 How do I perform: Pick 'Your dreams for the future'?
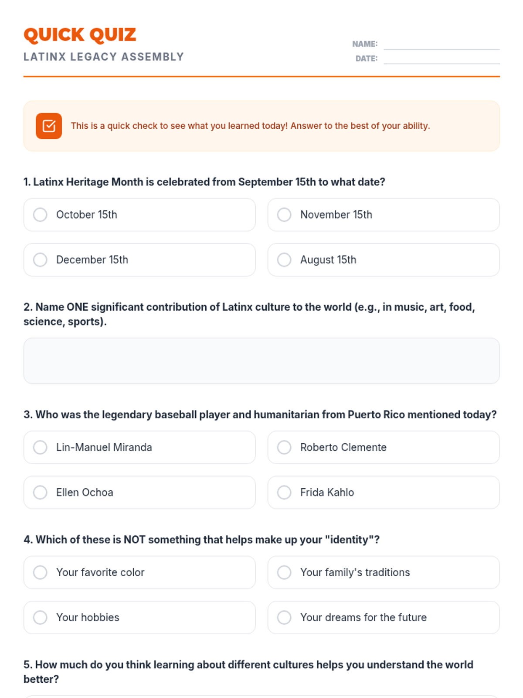284,617
